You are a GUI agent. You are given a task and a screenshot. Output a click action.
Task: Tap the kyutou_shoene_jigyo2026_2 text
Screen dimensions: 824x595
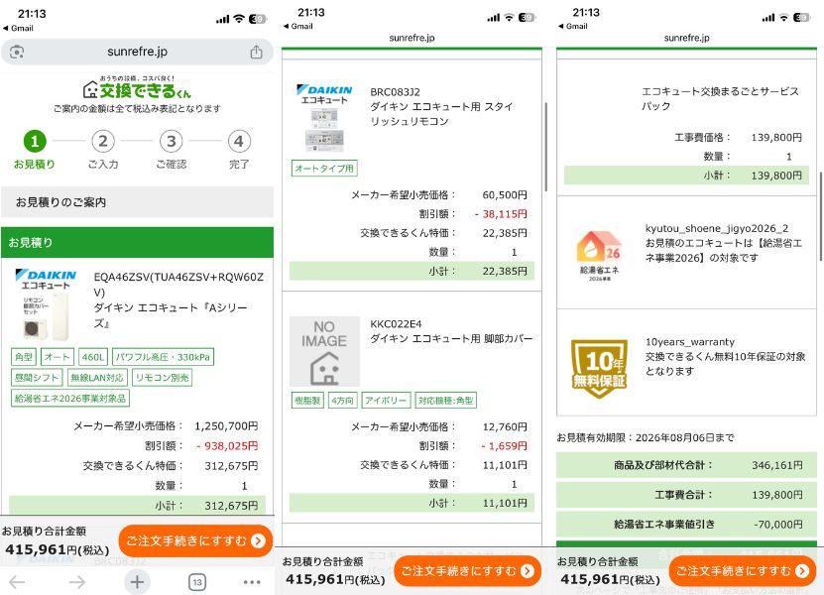click(717, 228)
